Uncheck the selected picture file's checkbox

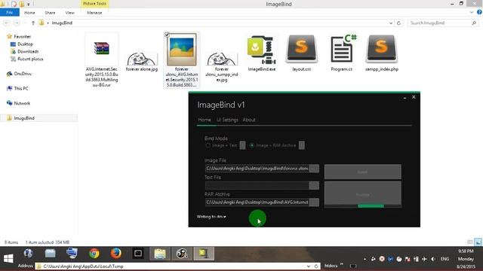(167, 35)
